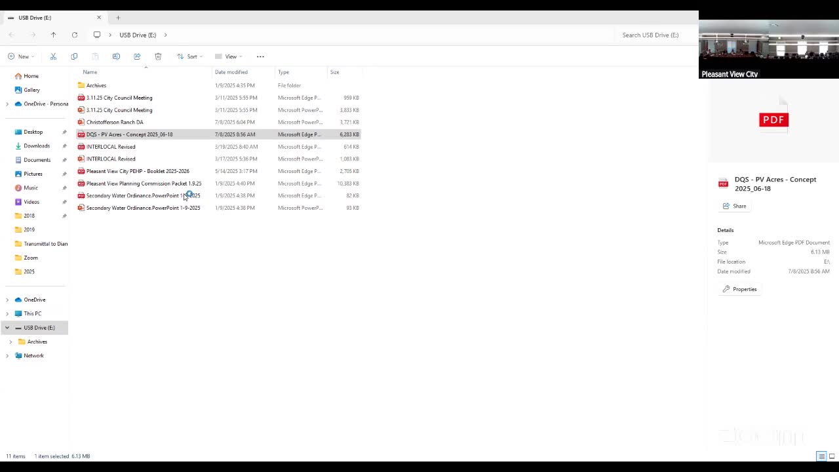Screen dimensions: 839x472
Task: Sort by Size column header
Action: click(335, 72)
